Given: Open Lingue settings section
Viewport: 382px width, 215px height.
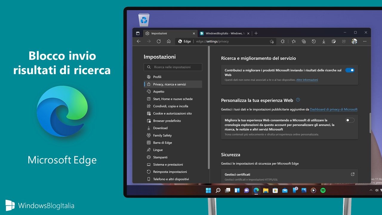Looking at the screenshot, I should (173, 150).
